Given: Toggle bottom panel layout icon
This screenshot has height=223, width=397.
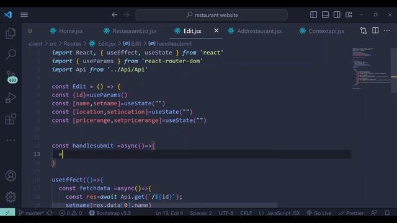Looking at the screenshot, I should click(x=325, y=15).
